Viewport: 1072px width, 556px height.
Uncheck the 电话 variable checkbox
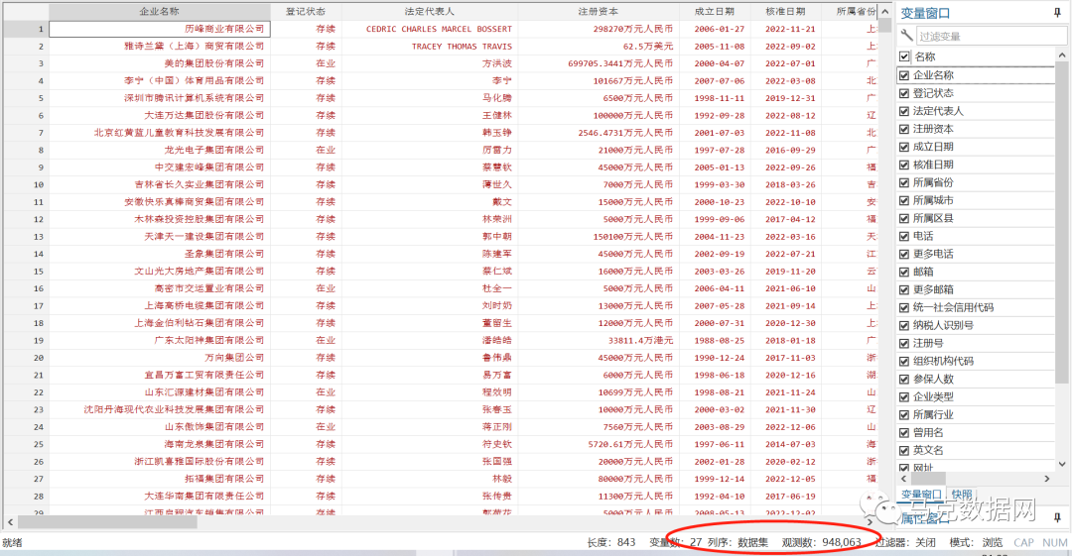(x=904, y=236)
